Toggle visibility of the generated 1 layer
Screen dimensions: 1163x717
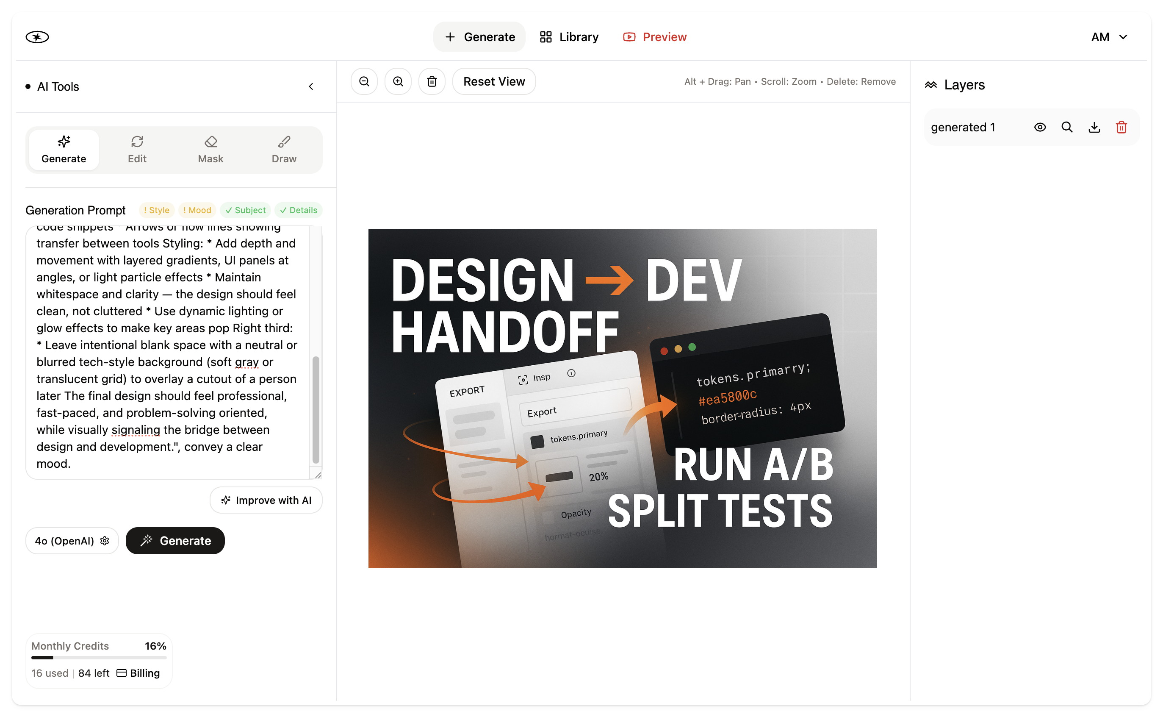1040,127
